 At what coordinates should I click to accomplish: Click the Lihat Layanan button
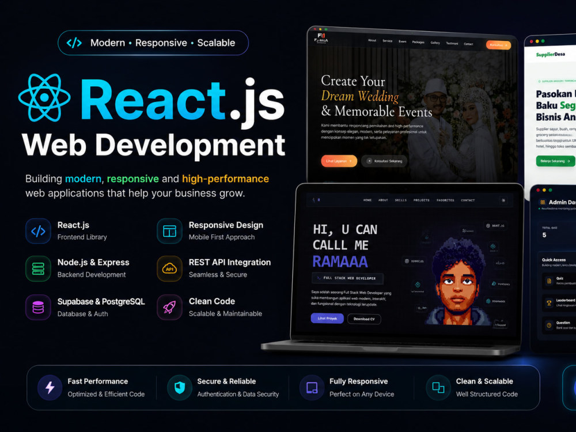pyautogui.click(x=339, y=161)
